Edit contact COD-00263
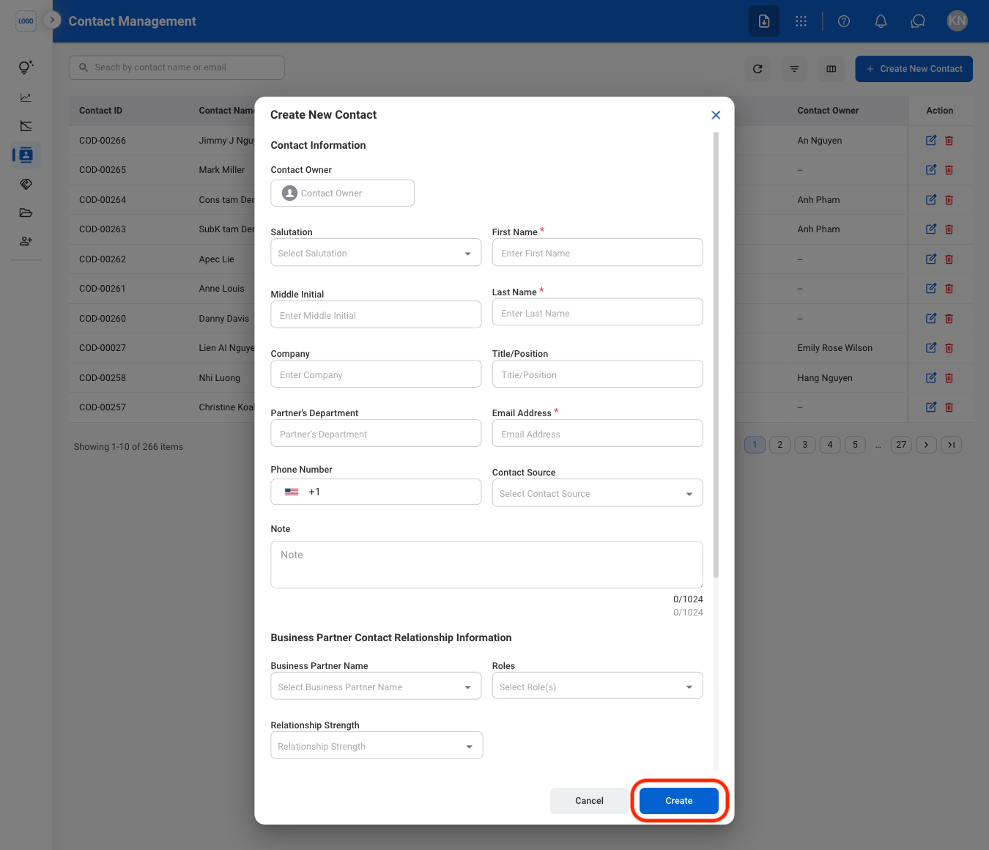 pyautogui.click(x=930, y=229)
